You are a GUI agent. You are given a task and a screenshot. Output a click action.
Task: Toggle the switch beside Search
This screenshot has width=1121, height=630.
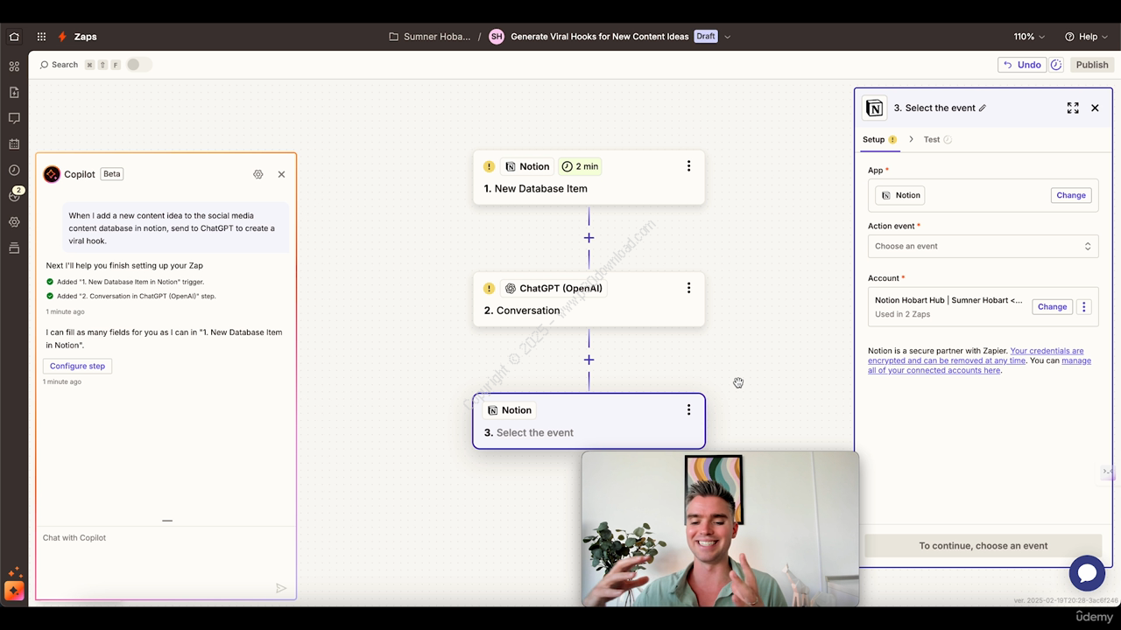pyautogui.click(x=138, y=65)
